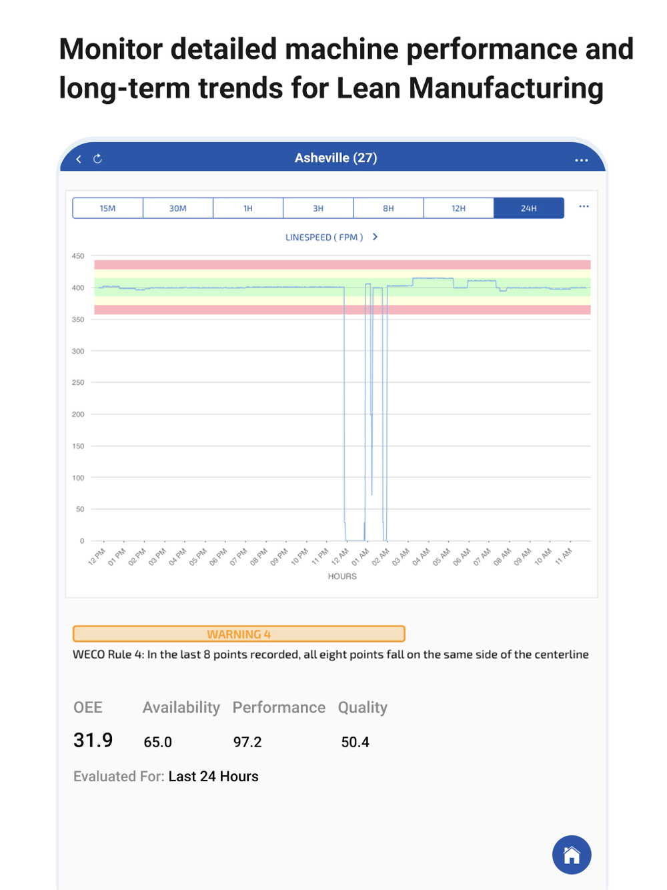Viewport: 667px width, 890px height.
Task: Select the 15M time range
Action: coord(107,208)
